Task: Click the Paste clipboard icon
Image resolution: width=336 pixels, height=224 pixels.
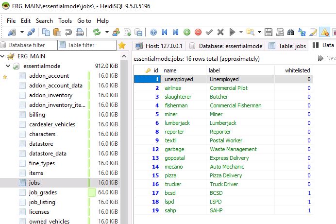Action: coord(57,33)
